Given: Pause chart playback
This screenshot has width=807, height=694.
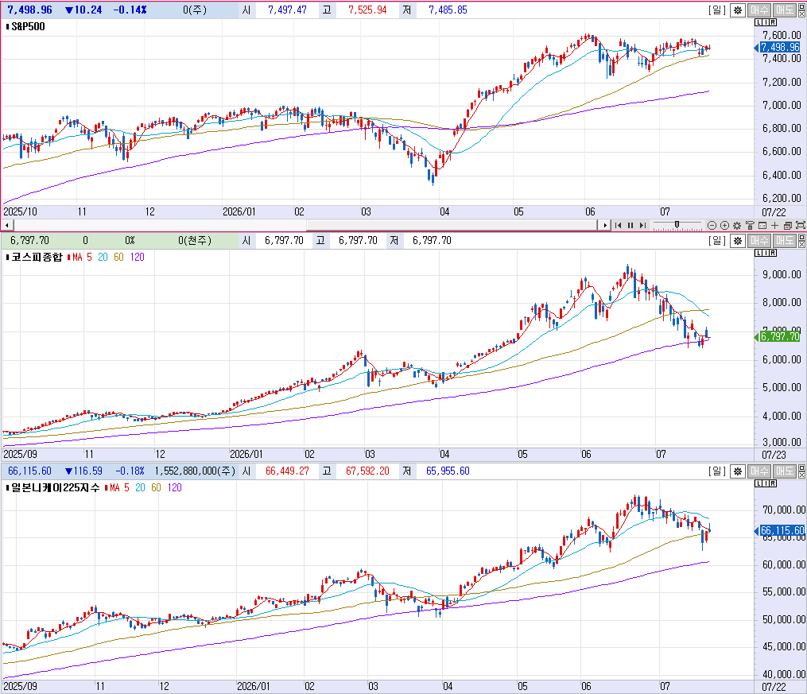Looking at the screenshot, I should (630, 225).
